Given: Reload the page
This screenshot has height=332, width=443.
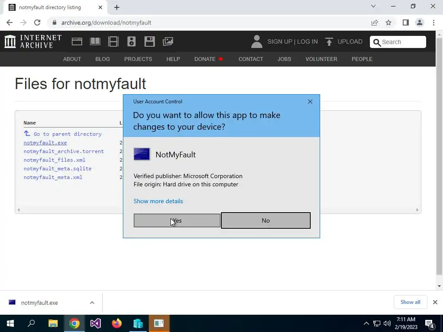Looking at the screenshot, I should coord(37,22).
